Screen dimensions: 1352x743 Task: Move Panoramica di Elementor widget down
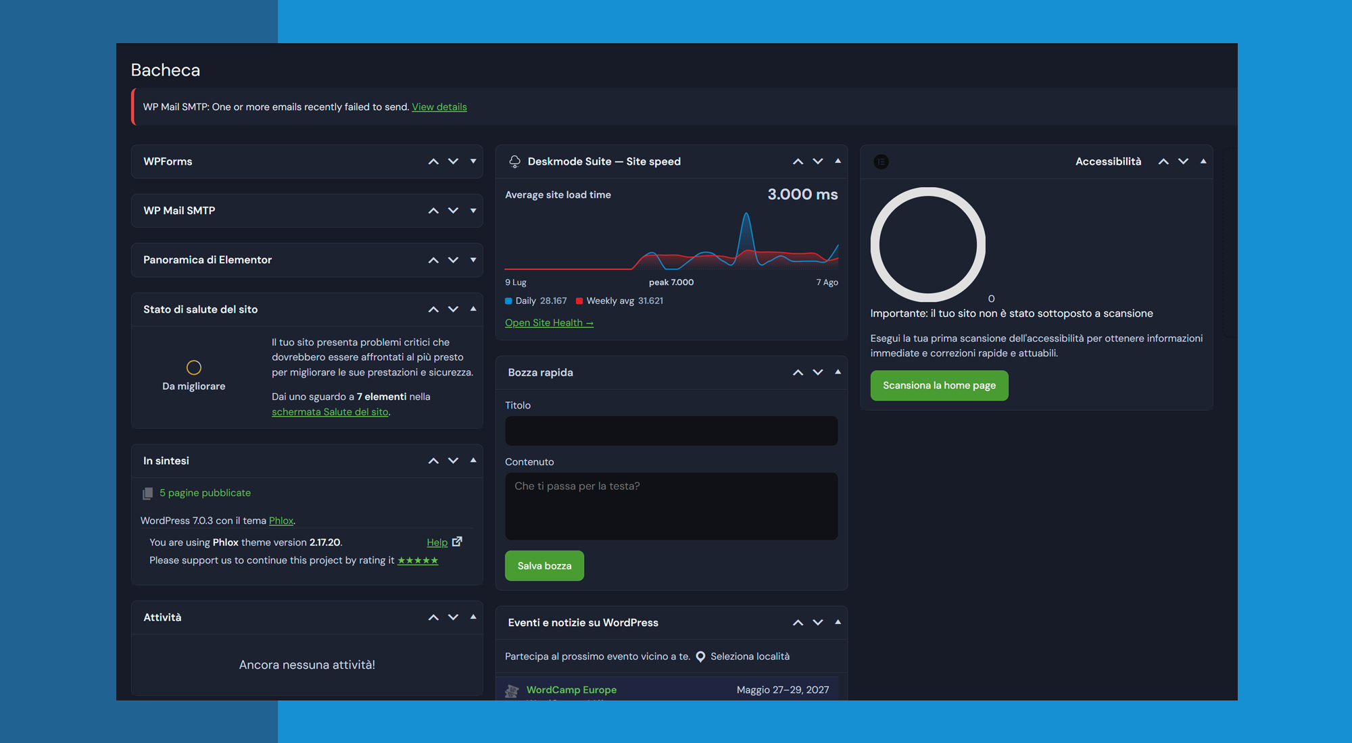pyautogui.click(x=454, y=260)
